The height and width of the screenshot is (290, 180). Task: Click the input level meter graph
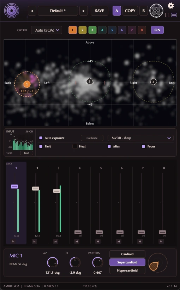pyautogui.click(x=23, y=143)
